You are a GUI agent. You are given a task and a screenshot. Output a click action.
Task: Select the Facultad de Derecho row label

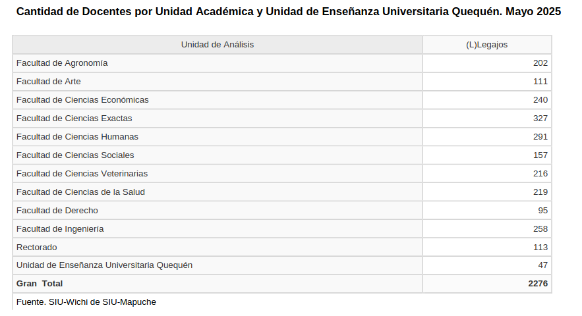tap(57, 211)
